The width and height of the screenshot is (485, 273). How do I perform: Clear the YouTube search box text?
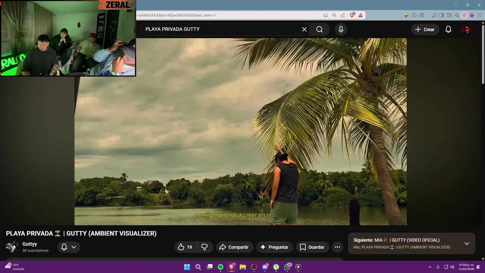[304, 29]
